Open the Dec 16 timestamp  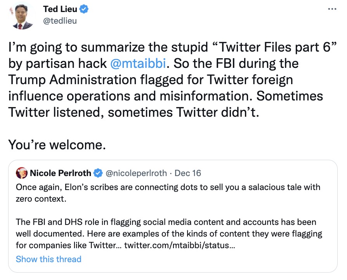[x=187, y=173]
